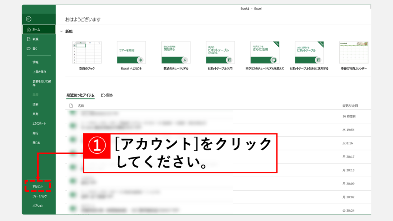The width and height of the screenshot is (393, 221).
Task: Open the file modified 月 20:09
Action: tap(218, 184)
